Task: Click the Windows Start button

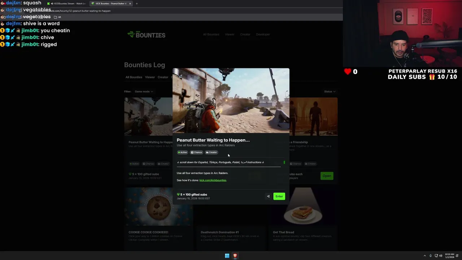Action: (x=227, y=256)
